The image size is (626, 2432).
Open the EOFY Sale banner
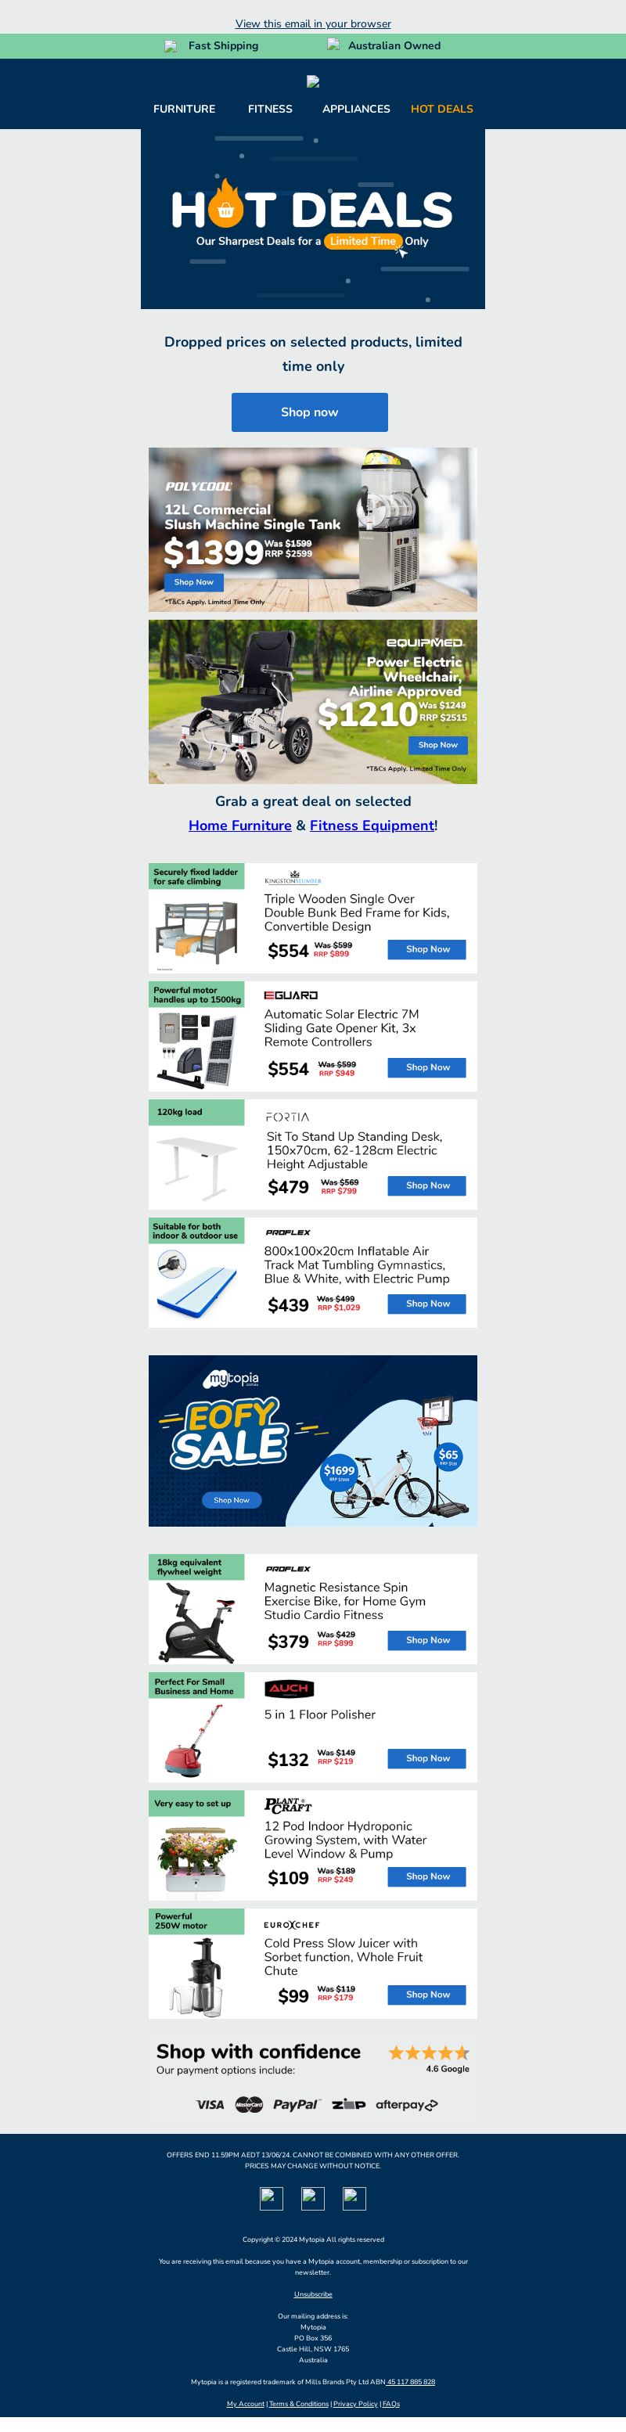(312, 1441)
